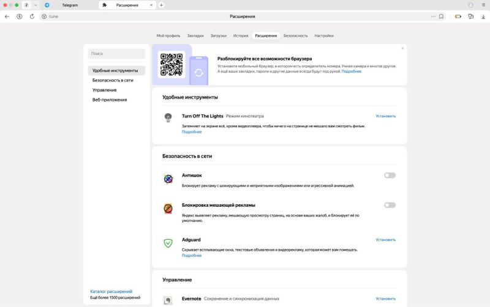Click the Ещё более 1500 расширений text
490x307 pixels.
pyautogui.click(x=115, y=298)
